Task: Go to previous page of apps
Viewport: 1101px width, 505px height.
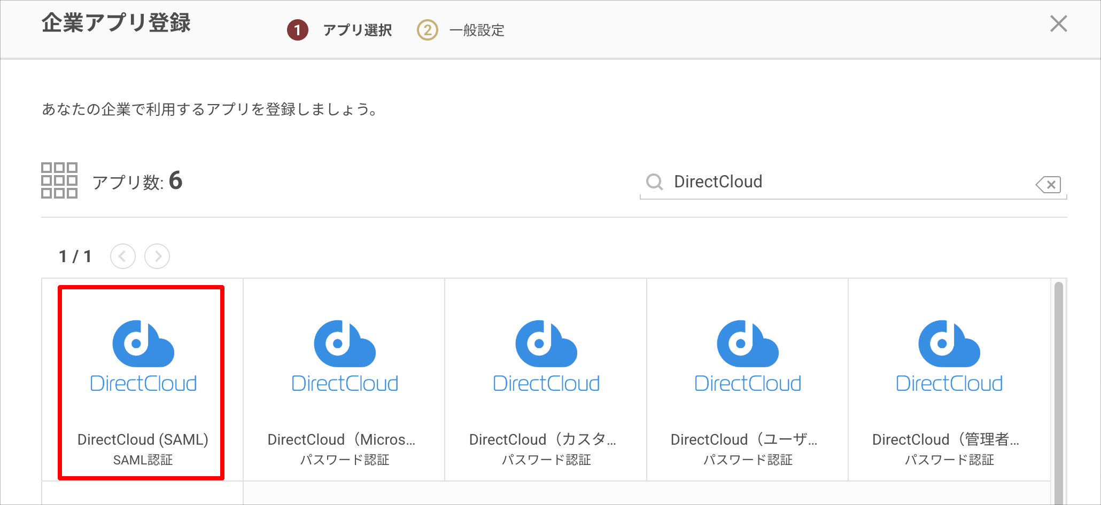Action: click(x=123, y=256)
